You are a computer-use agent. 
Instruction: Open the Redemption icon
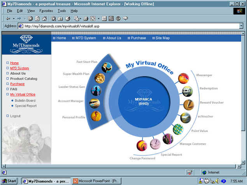[187, 91]
